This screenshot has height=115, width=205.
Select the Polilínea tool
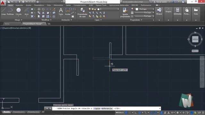click(x=10, y=11)
